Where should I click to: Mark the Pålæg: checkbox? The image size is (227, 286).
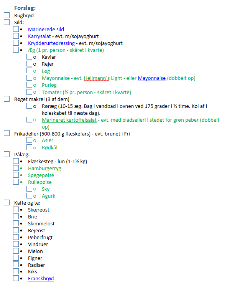click(x=7, y=154)
